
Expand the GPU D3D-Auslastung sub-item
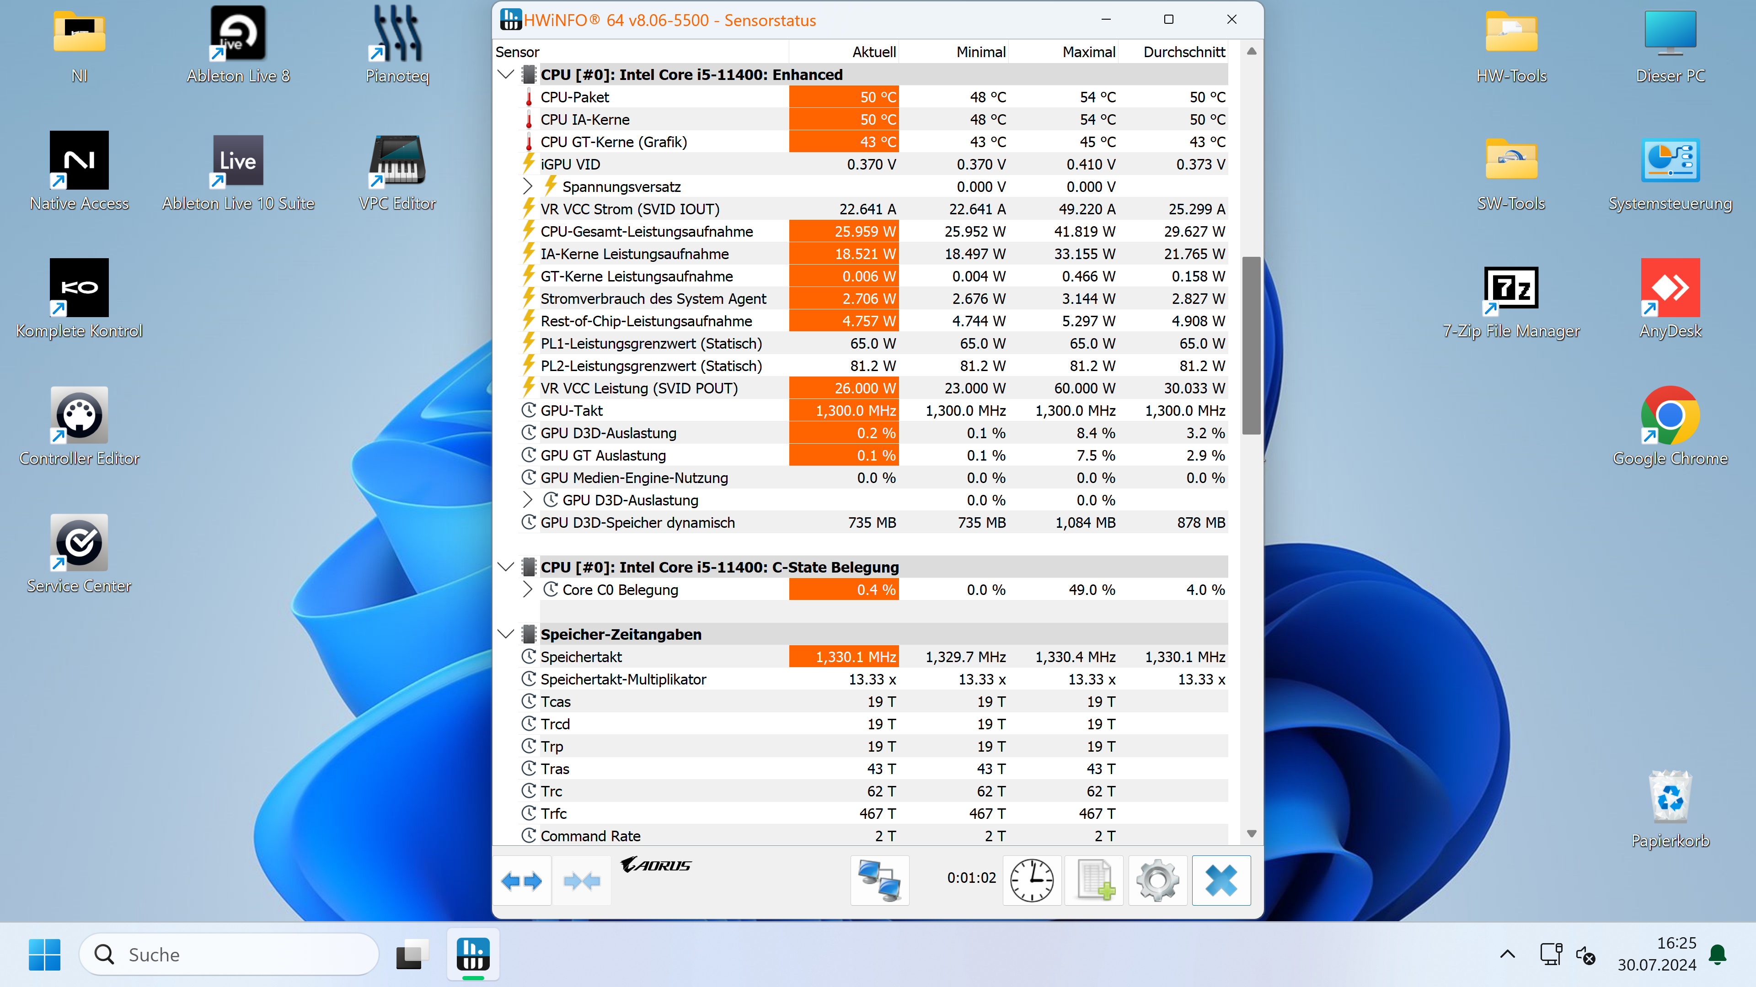click(528, 500)
